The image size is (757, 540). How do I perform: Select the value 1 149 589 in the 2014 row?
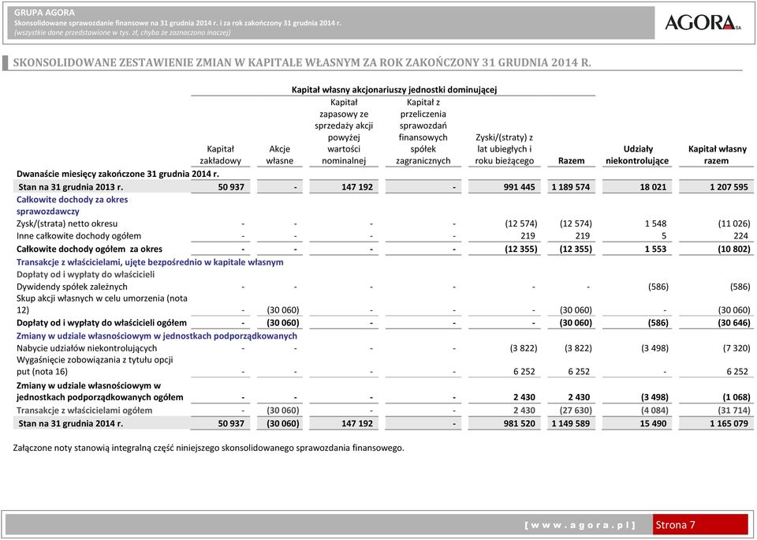point(571,423)
